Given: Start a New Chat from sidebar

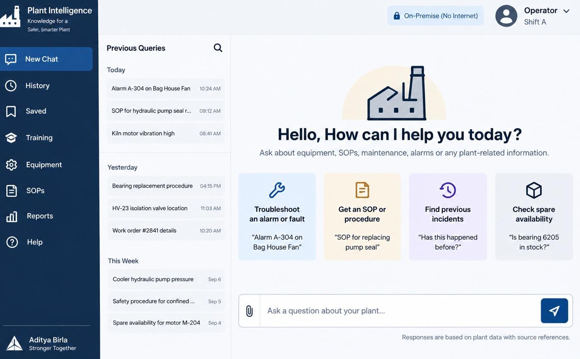Looking at the screenshot, I should pyautogui.click(x=46, y=59).
